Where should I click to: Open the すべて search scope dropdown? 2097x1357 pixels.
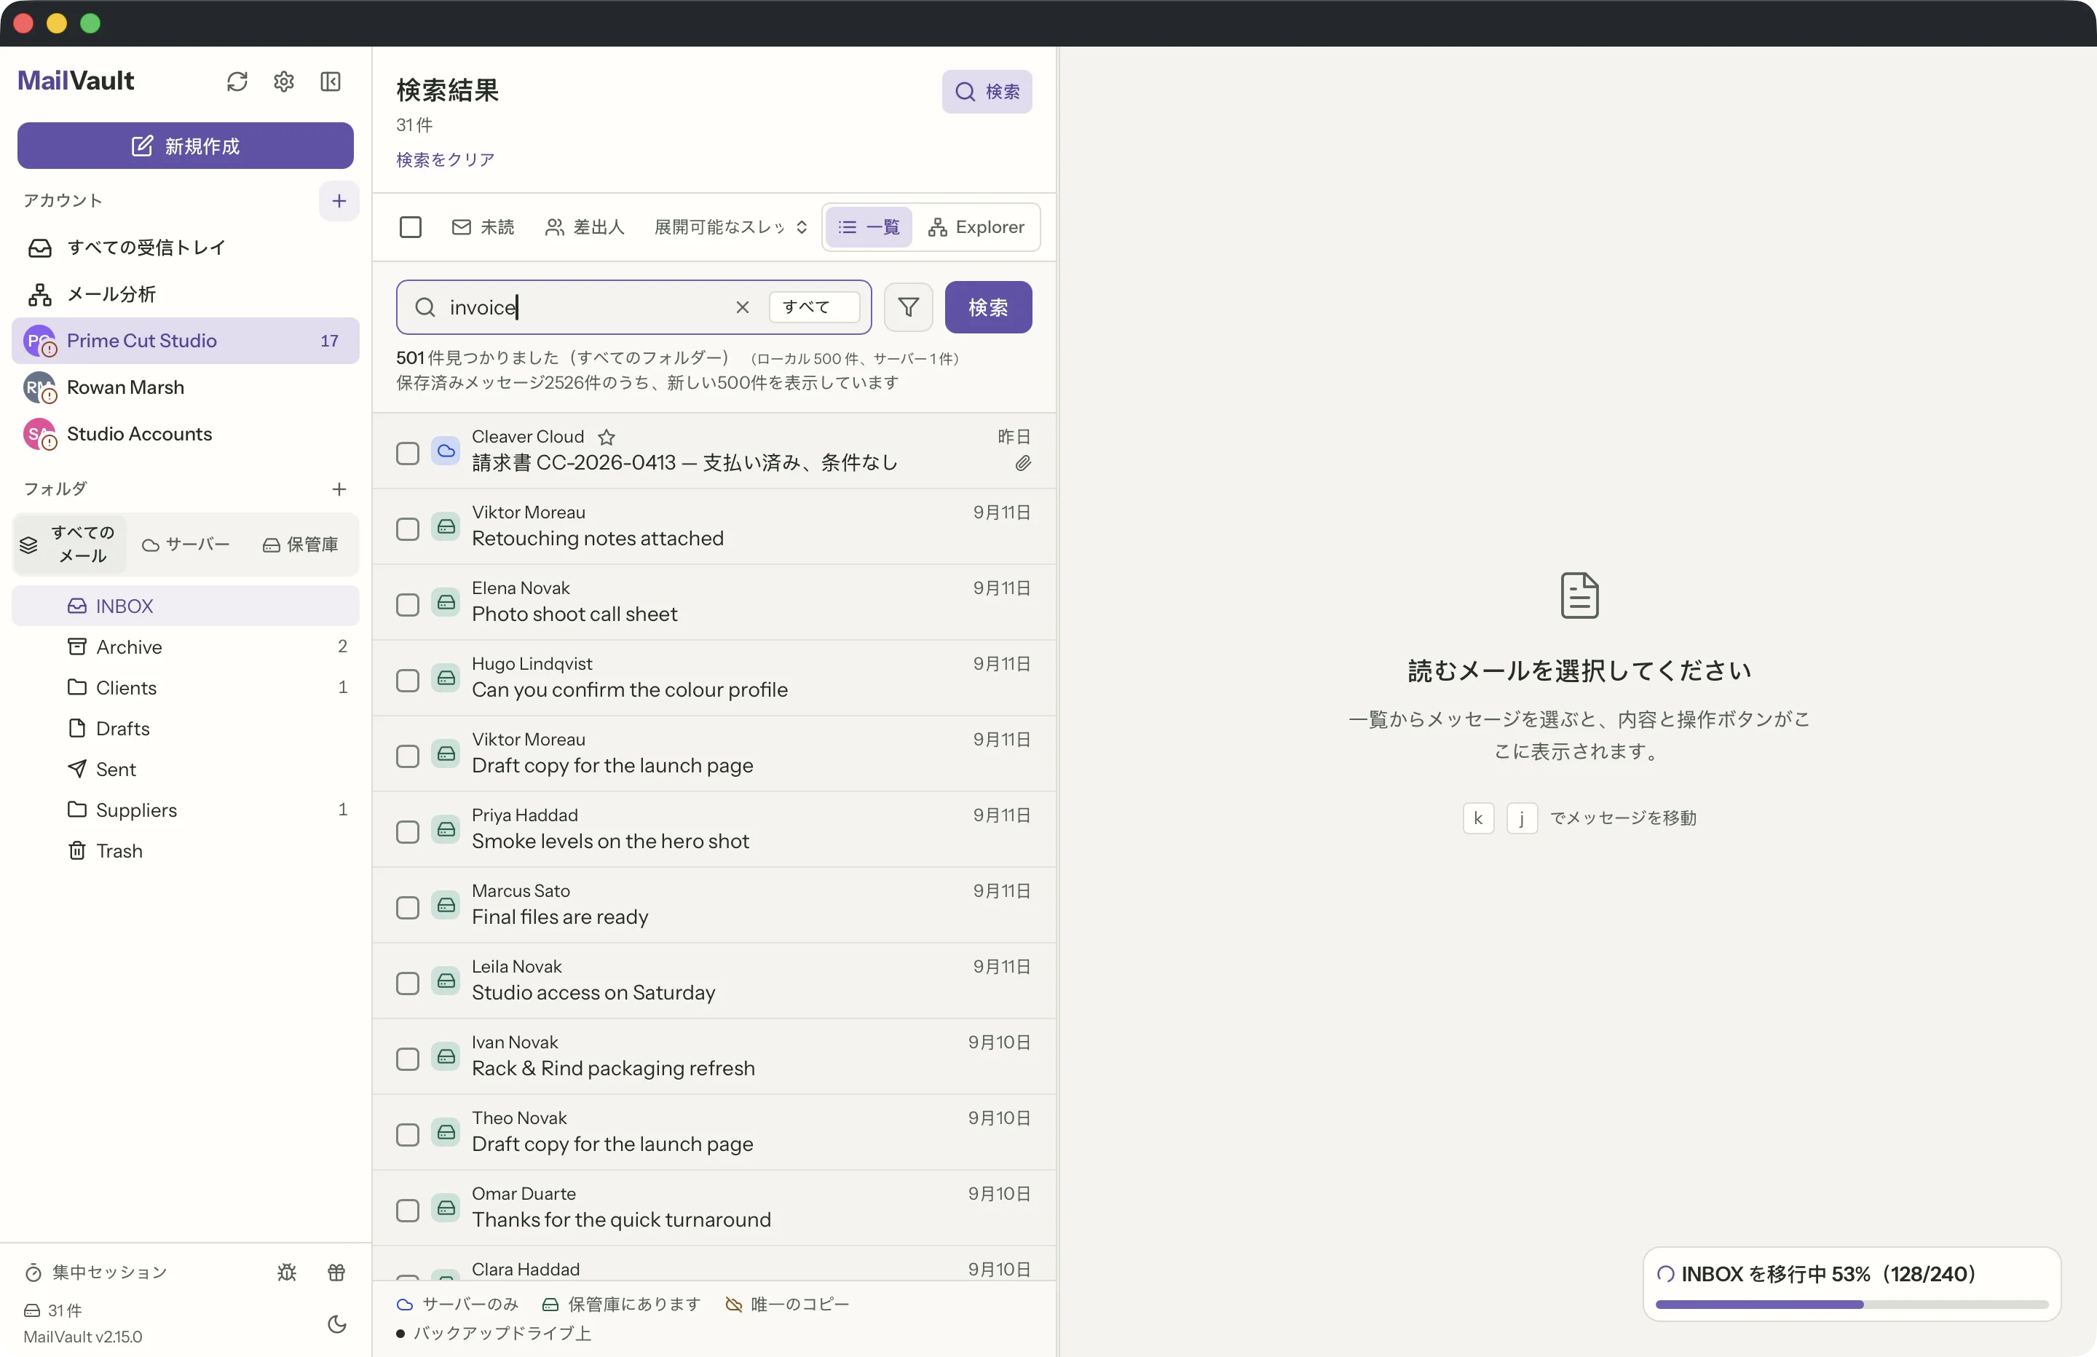814,306
